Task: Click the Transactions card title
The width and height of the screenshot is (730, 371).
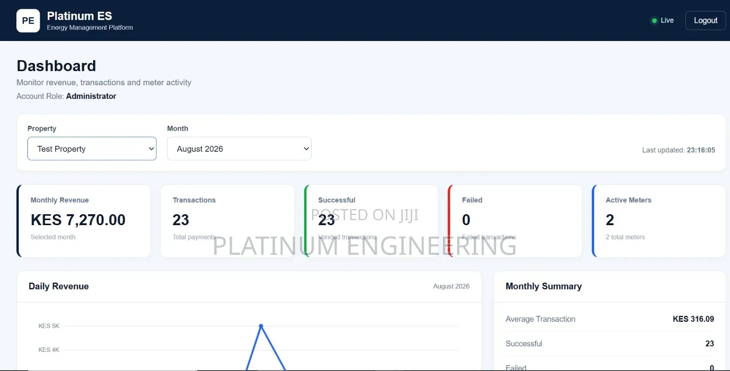Action: (x=194, y=200)
